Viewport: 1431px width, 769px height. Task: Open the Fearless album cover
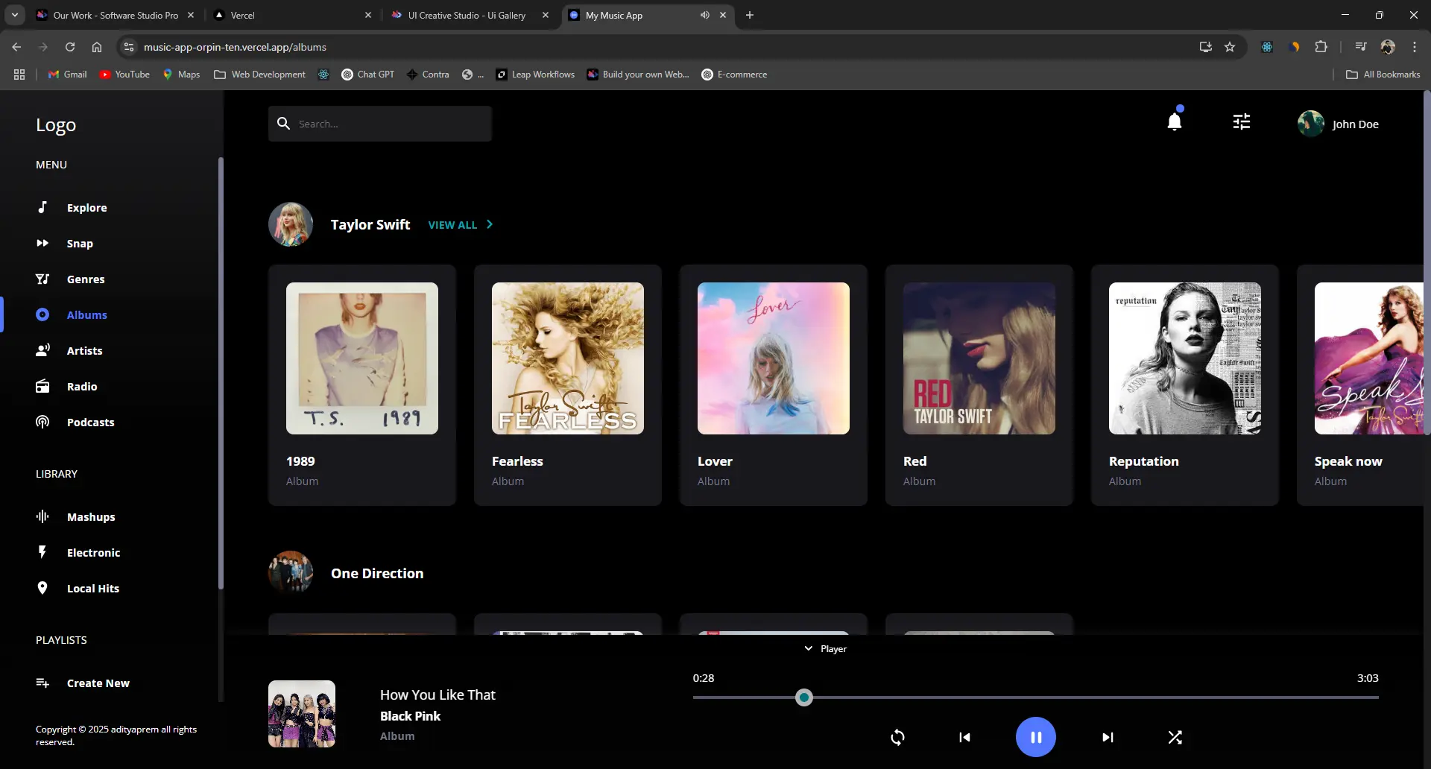pyautogui.click(x=568, y=358)
